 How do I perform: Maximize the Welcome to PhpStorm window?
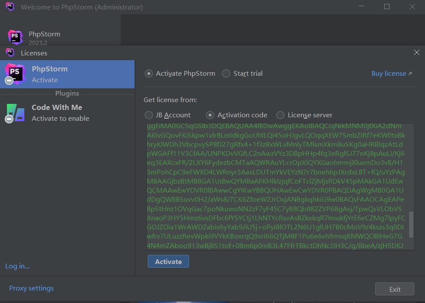click(387, 7)
